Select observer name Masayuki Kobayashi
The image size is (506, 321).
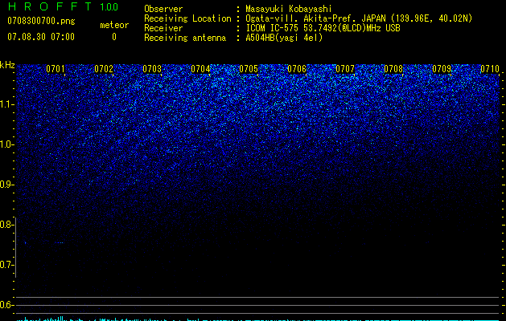point(289,9)
